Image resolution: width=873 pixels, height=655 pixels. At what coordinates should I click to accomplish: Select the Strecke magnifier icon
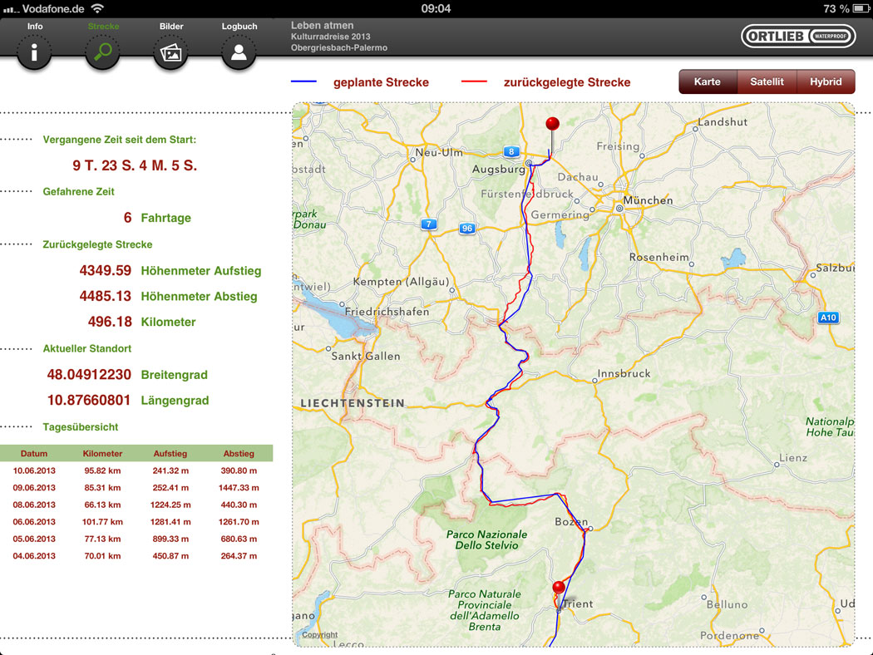pos(103,53)
